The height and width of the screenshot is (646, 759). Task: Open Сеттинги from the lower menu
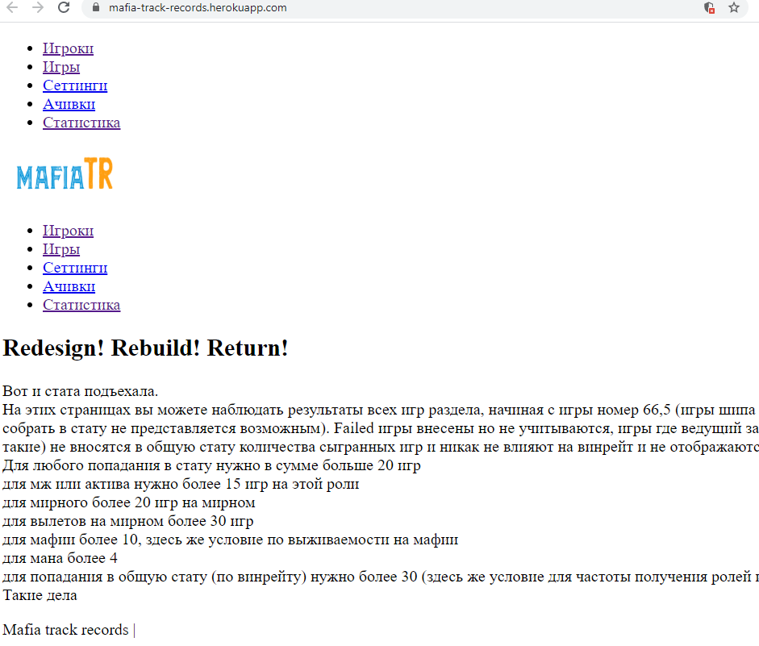click(x=75, y=267)
